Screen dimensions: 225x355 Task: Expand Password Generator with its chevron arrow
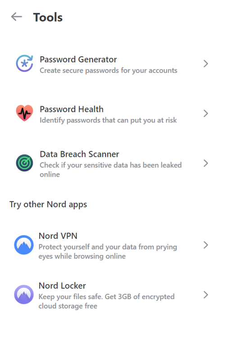click(x=206, y=64)
